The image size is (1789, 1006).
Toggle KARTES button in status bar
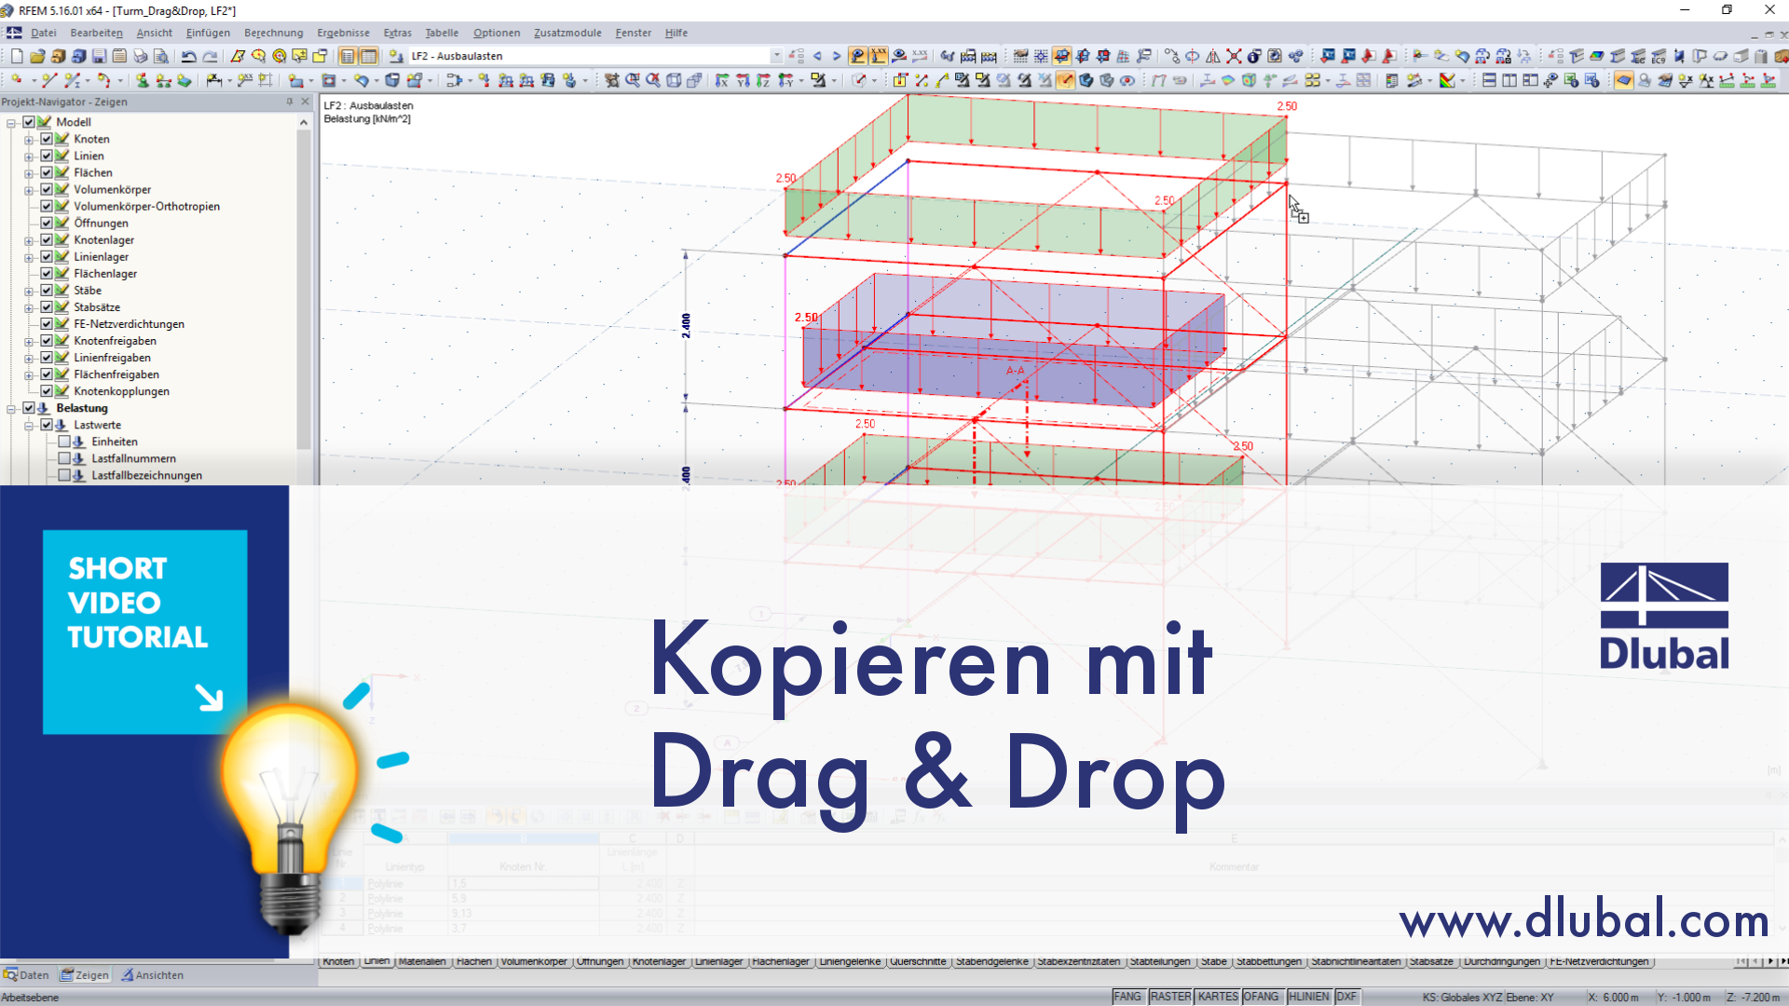pos(1218,997)
